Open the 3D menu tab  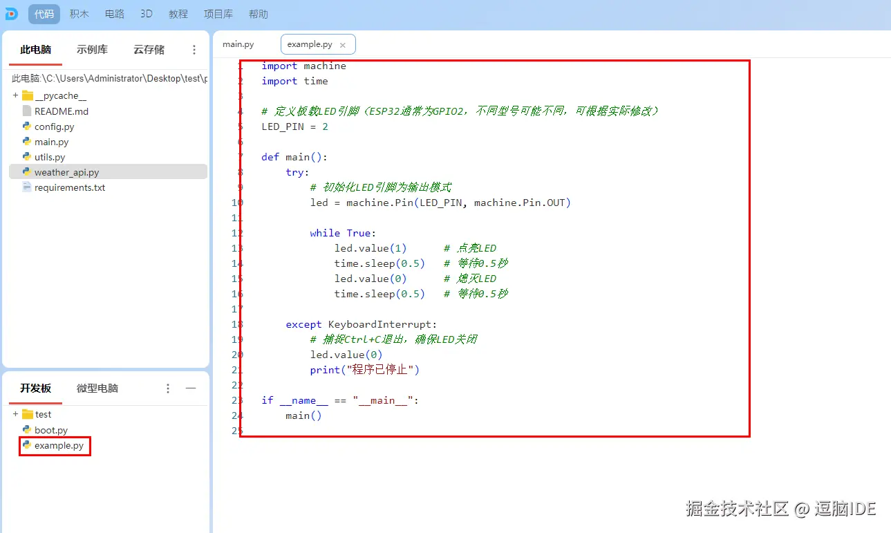147,14
